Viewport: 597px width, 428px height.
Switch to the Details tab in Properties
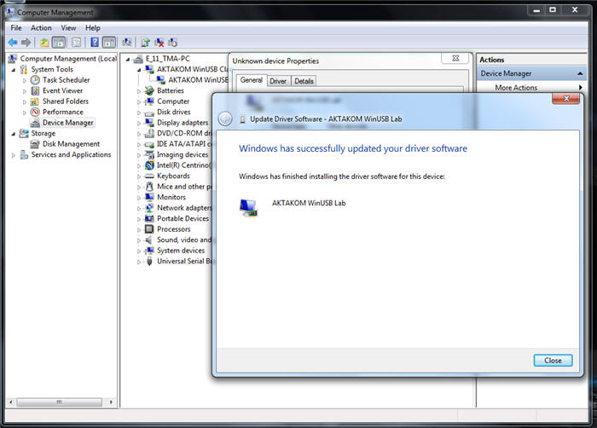[304, 81]
